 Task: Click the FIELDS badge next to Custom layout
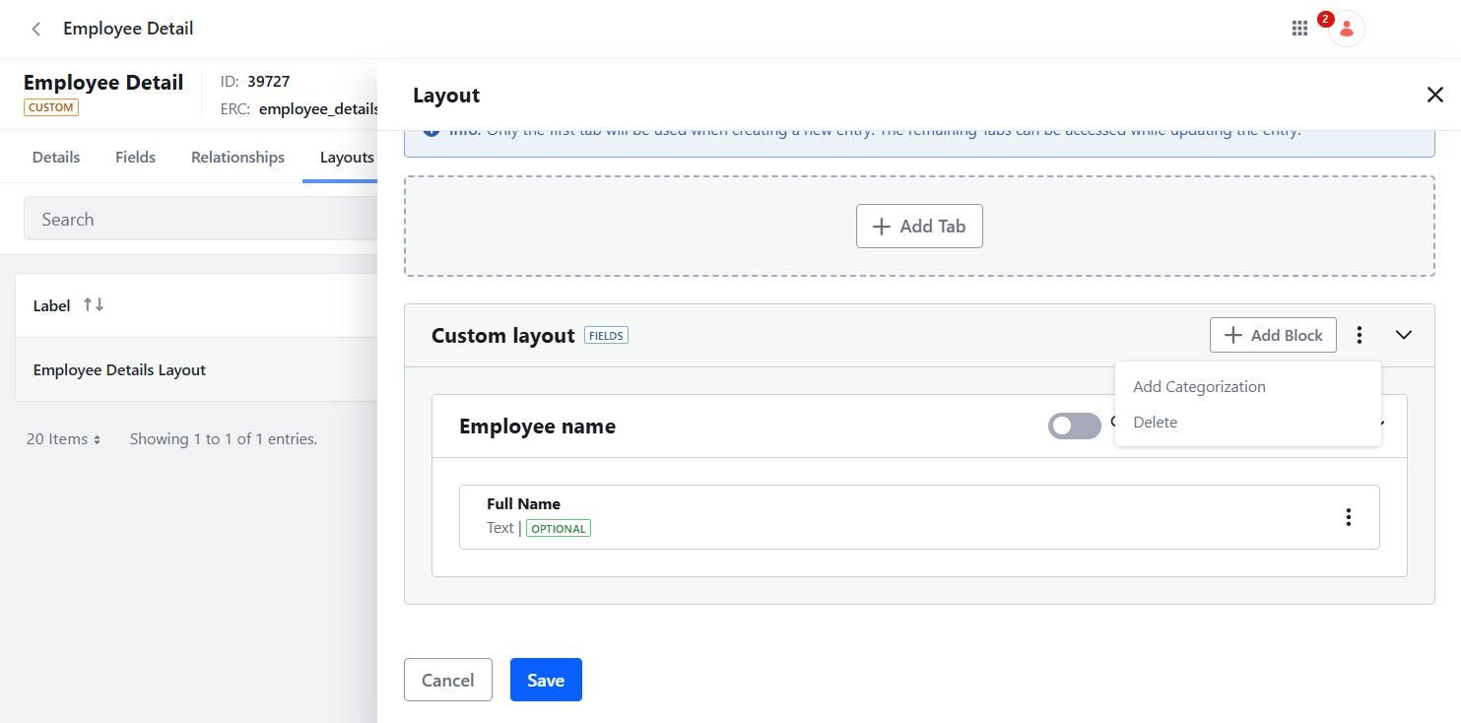(x=606, y=336)
